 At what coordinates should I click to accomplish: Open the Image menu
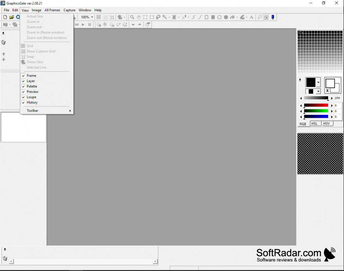click(36, 10)
